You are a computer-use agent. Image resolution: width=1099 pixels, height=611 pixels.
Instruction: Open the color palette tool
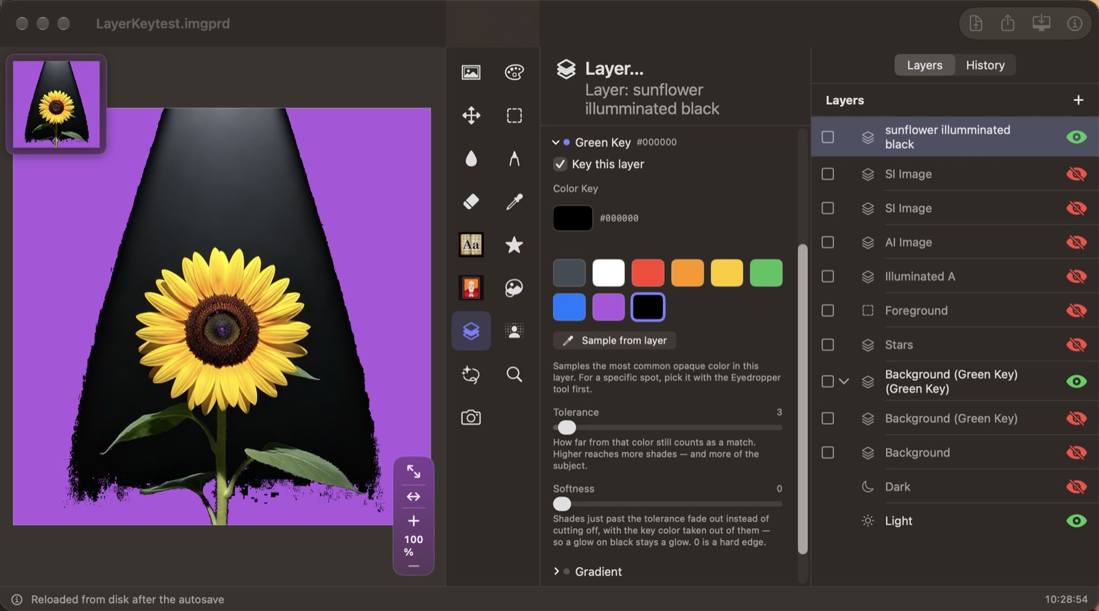point(514,72)
